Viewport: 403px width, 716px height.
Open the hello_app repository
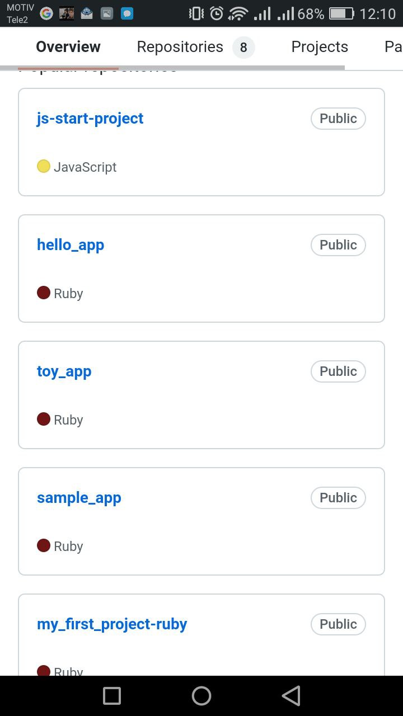click(71, 245)
